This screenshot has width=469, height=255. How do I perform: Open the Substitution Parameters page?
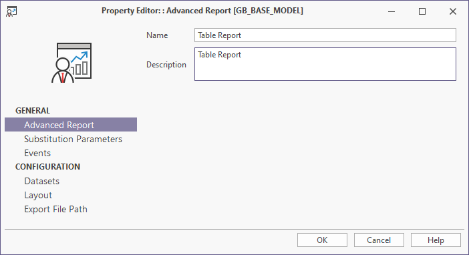coord(73,139)
